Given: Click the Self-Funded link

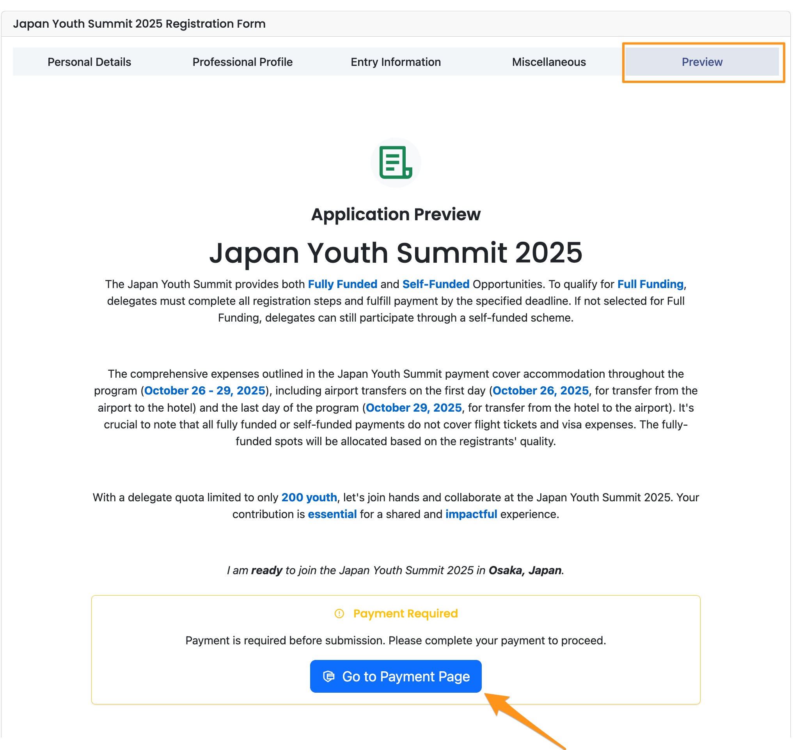Looking at the screenshot, I should (x=436, y=284).
